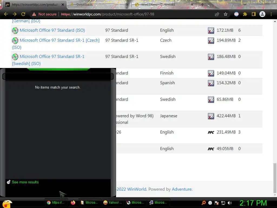
Task: Click the start menu search box
Action: (x=58, y=76)
